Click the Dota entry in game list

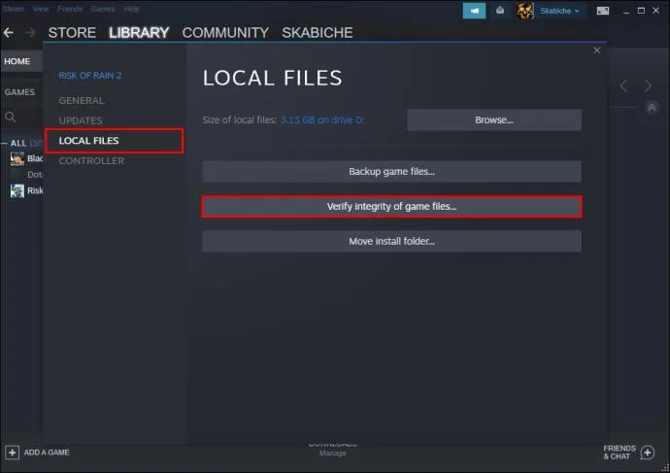tap(35, 174)
